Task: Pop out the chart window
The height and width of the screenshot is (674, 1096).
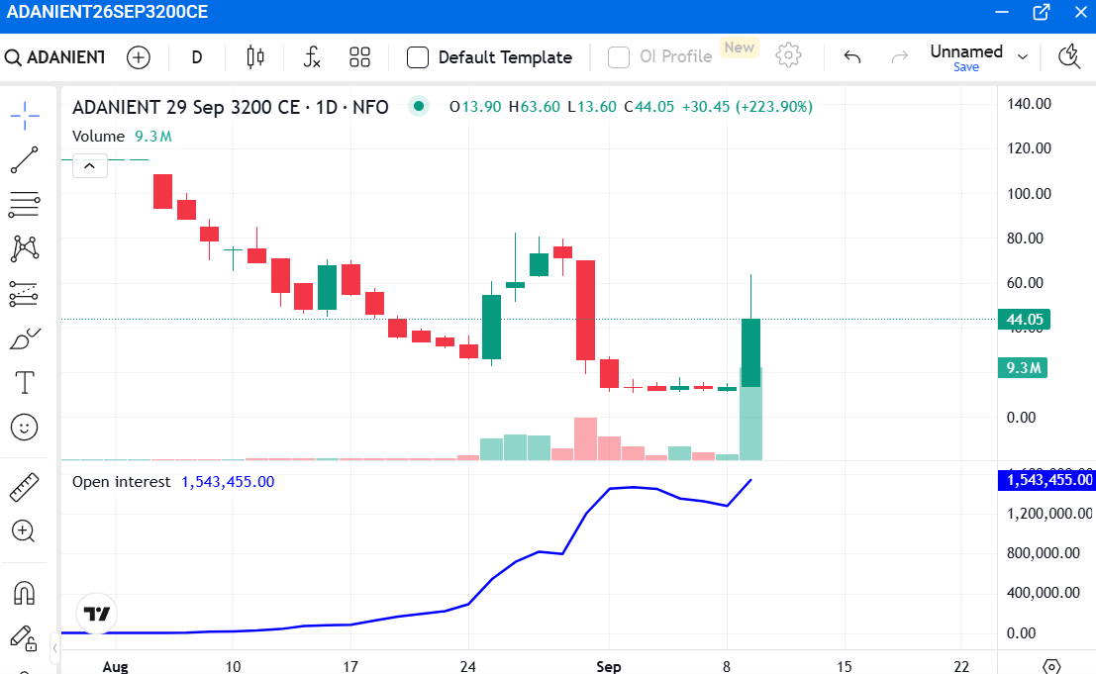Action: pos(1042,12)
